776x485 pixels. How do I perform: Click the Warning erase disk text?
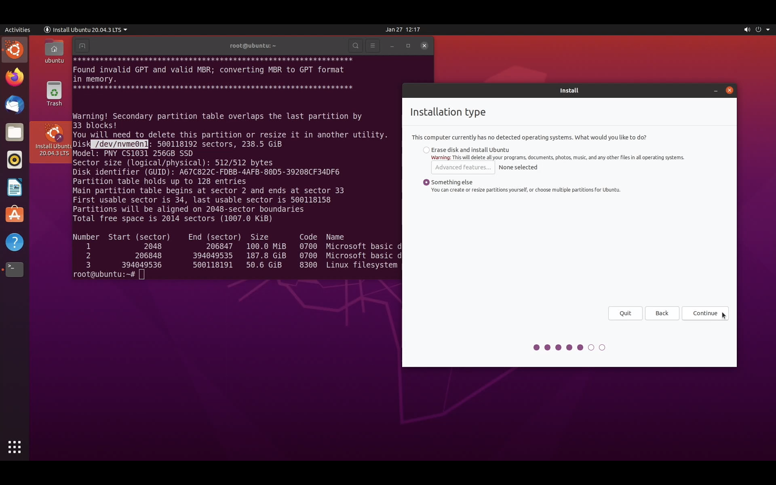[x=557, y=158]
